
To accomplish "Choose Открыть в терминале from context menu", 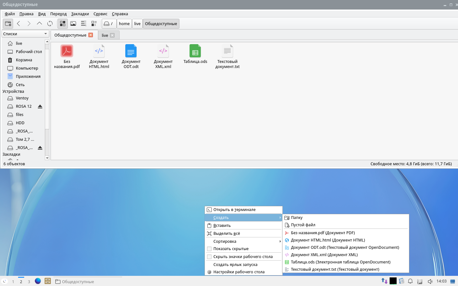I will pos(244,210).
